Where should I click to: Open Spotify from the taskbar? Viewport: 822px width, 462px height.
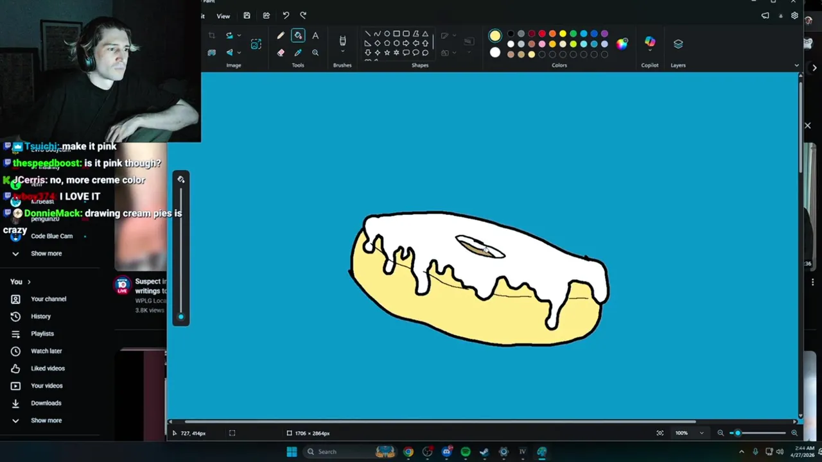coord(466,452)
